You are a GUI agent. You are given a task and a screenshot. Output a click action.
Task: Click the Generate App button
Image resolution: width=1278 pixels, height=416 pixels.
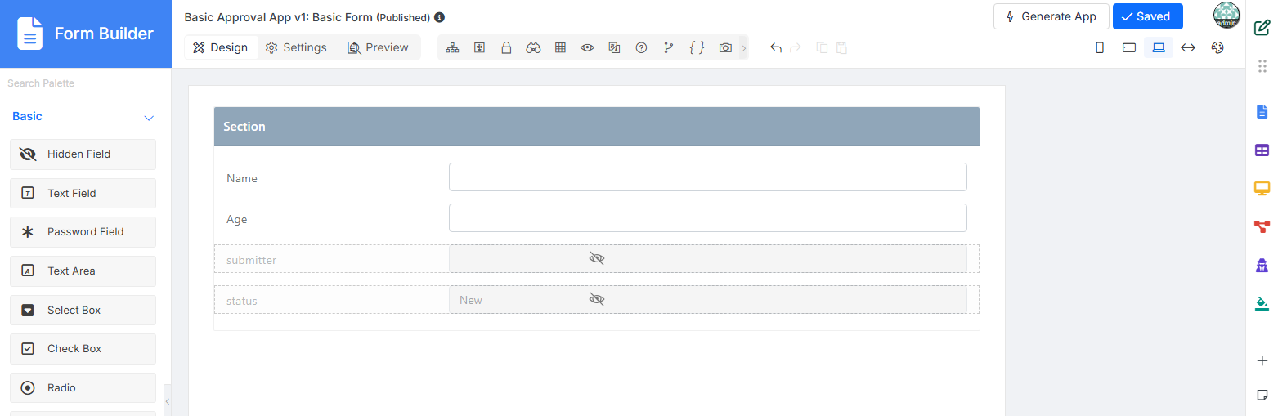(x=1051, y=16)
